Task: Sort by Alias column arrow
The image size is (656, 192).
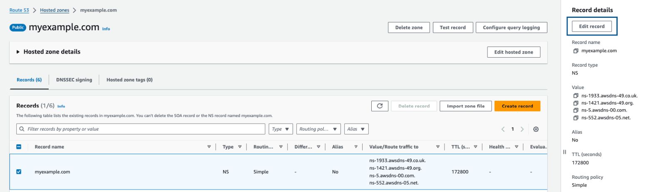Action: [356, 147]
